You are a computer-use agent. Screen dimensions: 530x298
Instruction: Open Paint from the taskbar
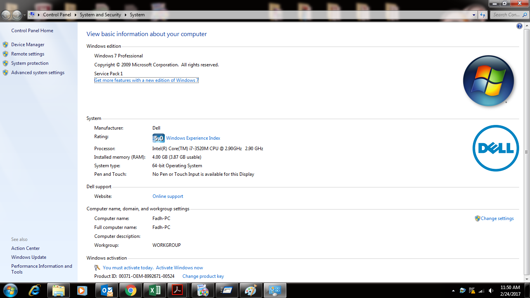point(251,290)
